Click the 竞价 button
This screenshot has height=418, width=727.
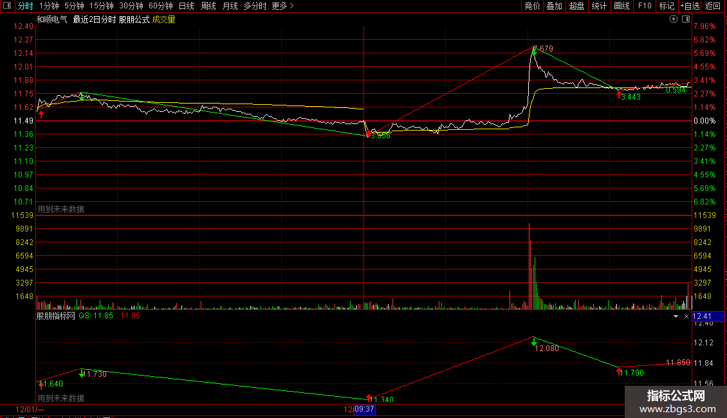532,6
